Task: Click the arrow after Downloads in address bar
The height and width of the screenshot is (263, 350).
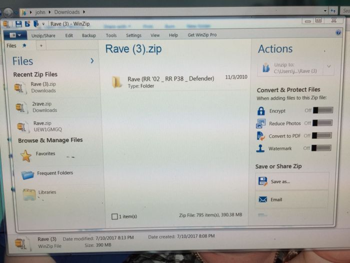Action: [x=84, y=12]
